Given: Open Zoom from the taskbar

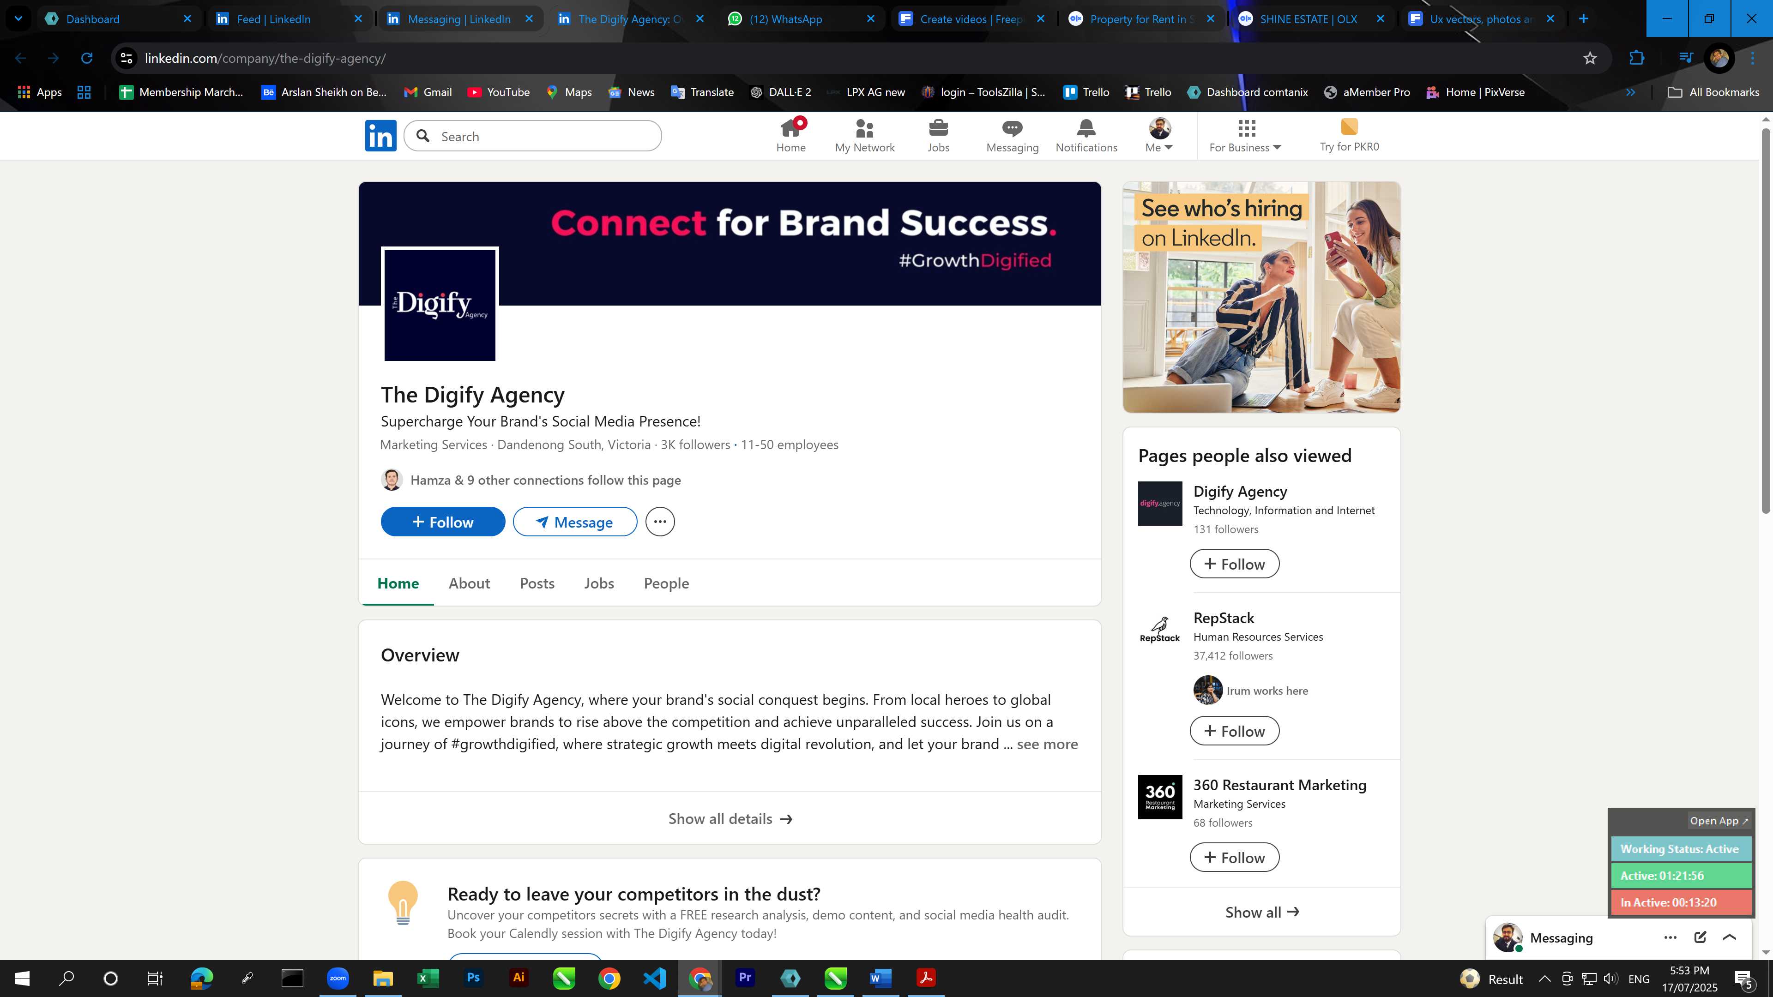Looking at the screenshot, I should pyautogui.click(x=337, y=978).
